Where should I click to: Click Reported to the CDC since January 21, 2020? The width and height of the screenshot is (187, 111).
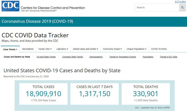coord(26,76)
